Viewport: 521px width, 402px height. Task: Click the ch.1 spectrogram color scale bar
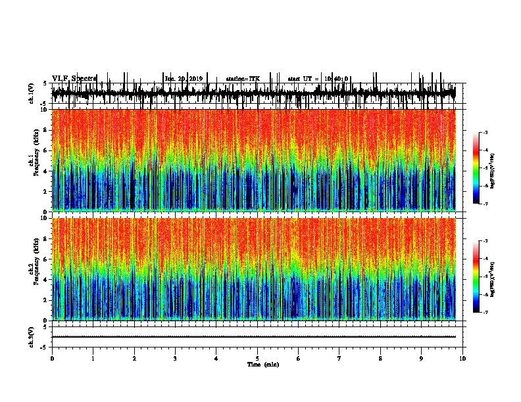point(476,168)
